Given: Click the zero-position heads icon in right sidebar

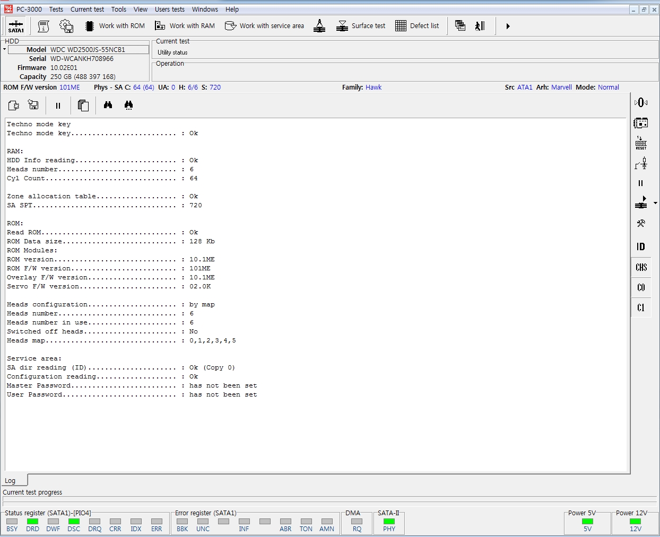Looking at the screenshot, I should tap(641, 102).
